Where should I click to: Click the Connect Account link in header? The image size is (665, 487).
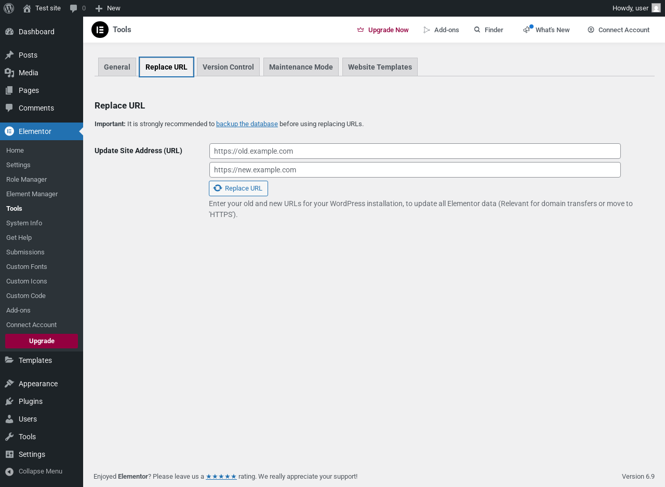click(618, 30)
